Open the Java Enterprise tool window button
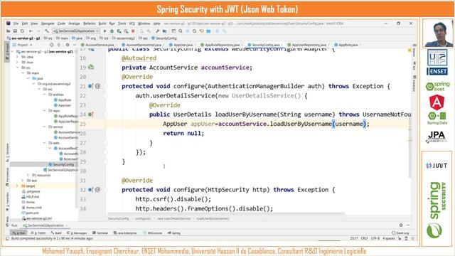This screenshot has height=256, width=455. tap(125, 233)
